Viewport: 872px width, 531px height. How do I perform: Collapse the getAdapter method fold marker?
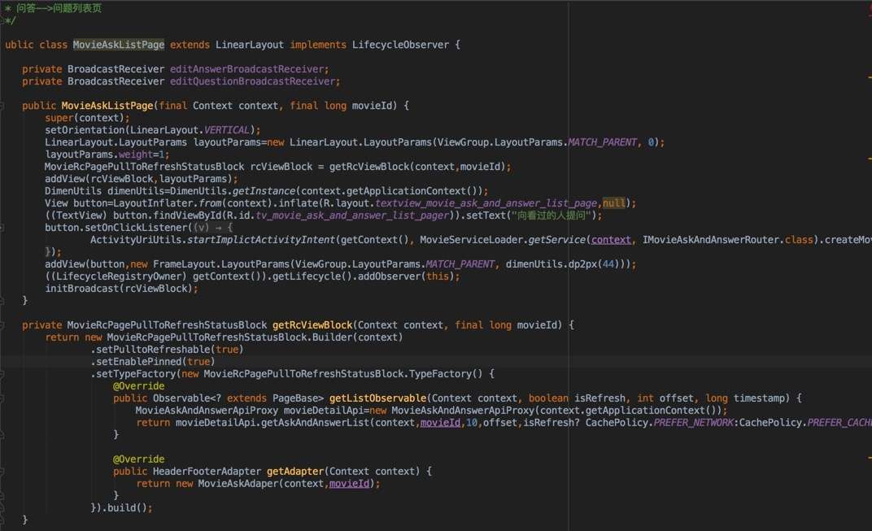pos(2,472)
